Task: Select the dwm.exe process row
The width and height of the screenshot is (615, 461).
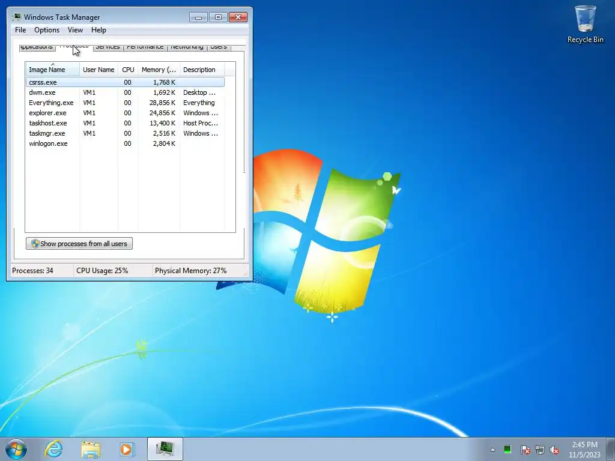Action: coord(125,92)
